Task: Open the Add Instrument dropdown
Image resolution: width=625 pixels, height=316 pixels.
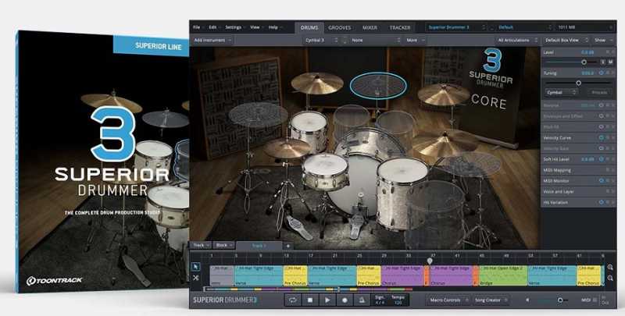Action: click(x=212, y=41)
